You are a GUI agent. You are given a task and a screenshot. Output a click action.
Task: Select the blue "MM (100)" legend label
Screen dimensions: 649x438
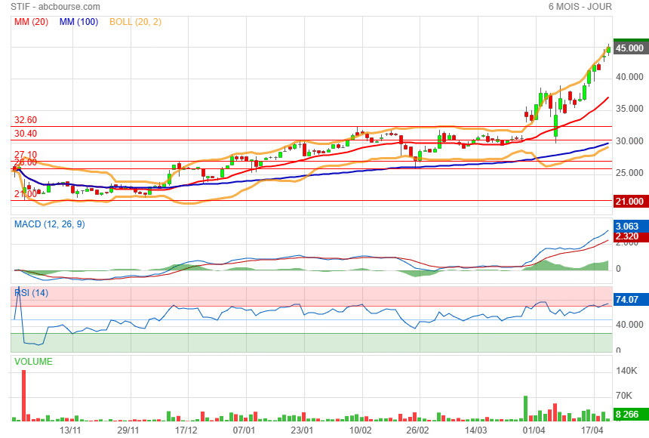pos(78,22)
